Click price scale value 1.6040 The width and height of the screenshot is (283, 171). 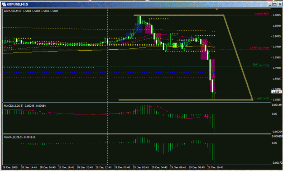click(277, 26)
